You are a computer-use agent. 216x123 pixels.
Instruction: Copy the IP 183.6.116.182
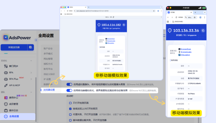pos(124,25)
